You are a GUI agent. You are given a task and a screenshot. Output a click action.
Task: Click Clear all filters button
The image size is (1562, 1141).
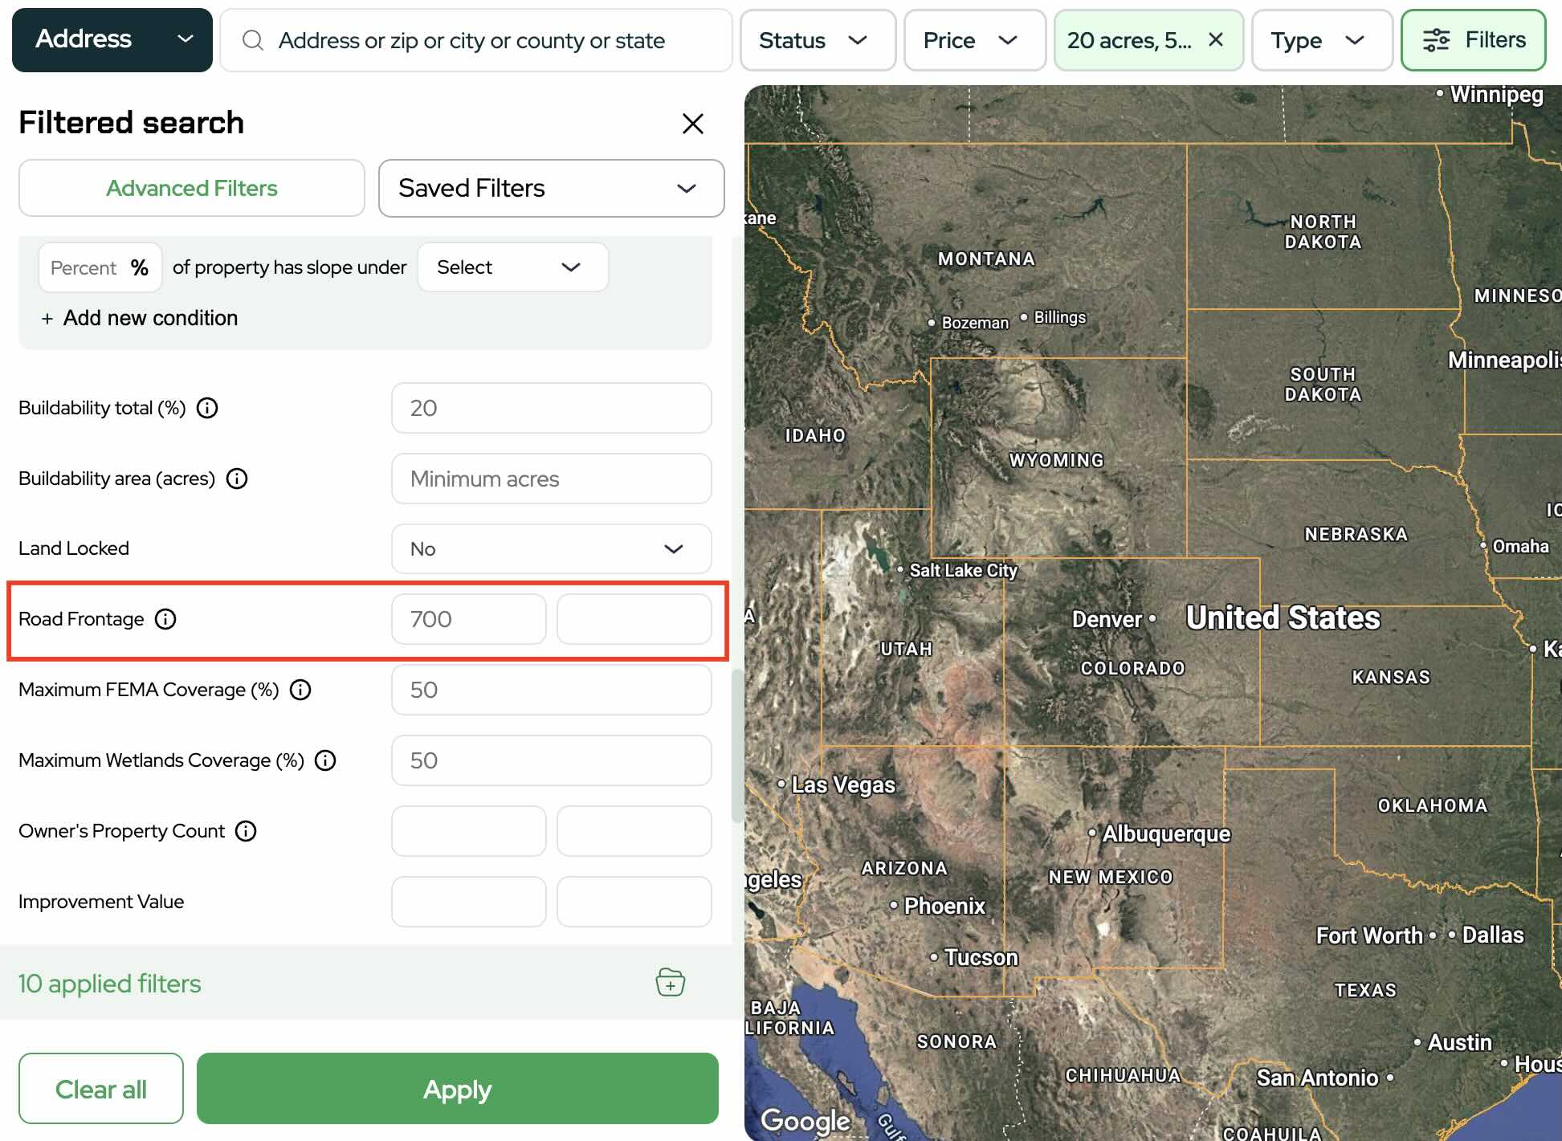click(101, 1089)
